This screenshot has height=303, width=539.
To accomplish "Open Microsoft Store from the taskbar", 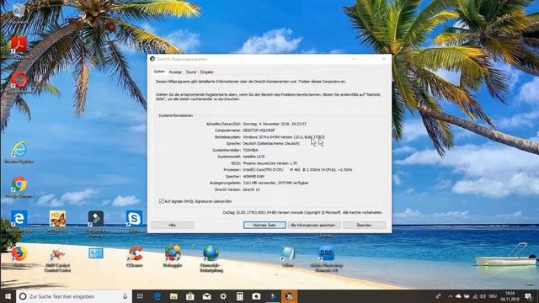I will click(190, 296).
